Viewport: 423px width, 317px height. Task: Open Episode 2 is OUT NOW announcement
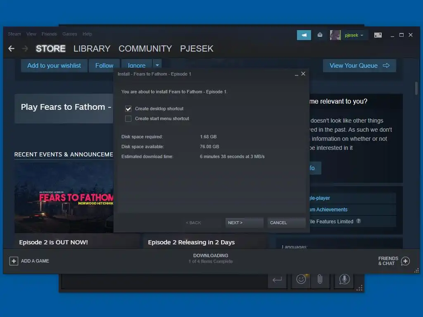[53, 242]
